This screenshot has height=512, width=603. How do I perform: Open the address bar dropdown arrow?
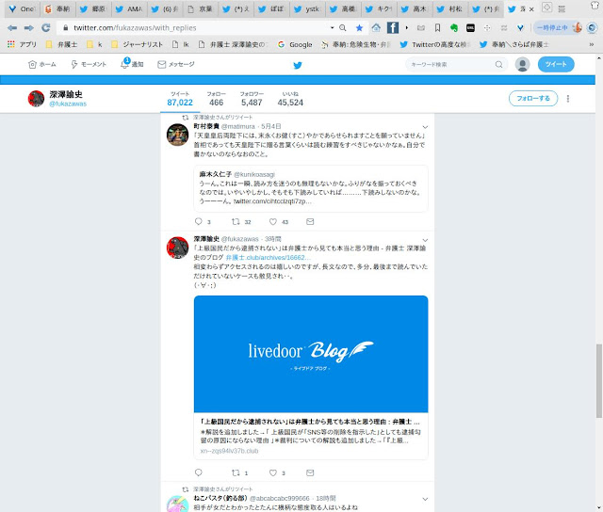pos(332,27)
